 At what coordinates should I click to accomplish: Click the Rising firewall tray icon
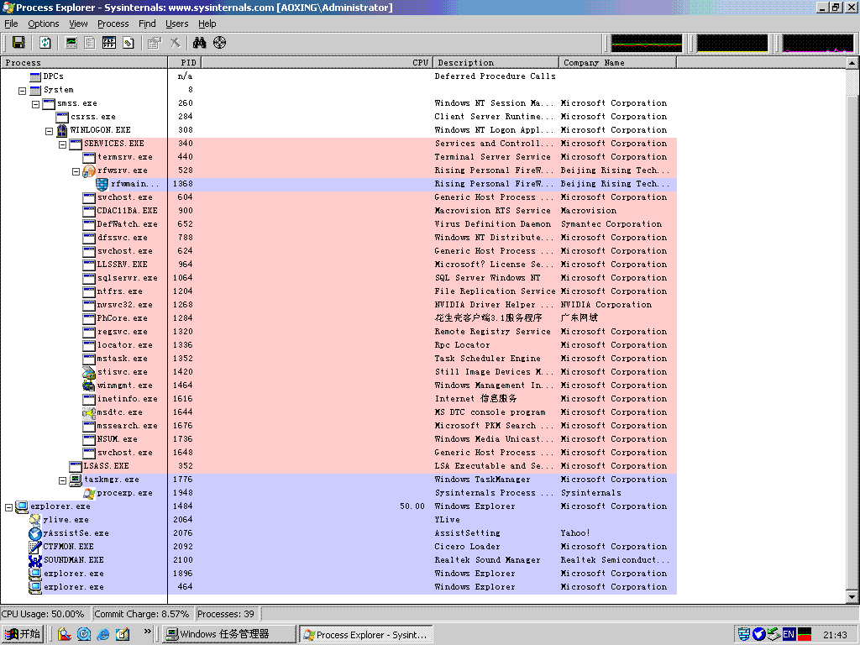click(744, 634)
